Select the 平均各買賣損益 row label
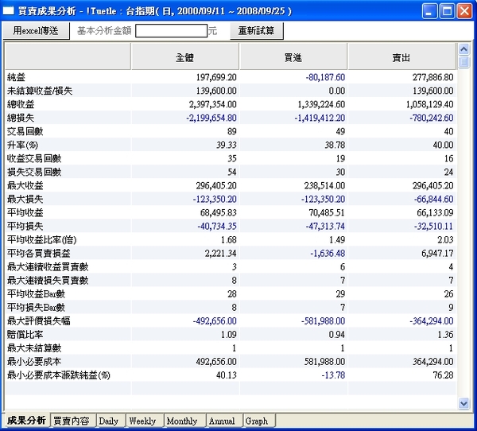 [39, 253]
